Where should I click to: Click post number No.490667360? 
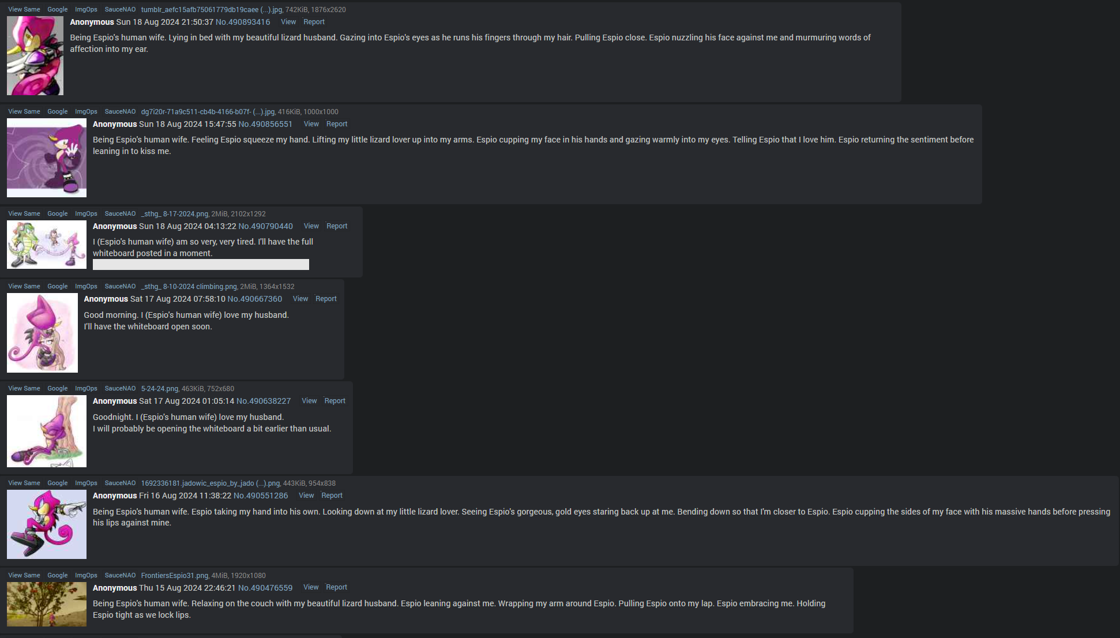(255, 299)
